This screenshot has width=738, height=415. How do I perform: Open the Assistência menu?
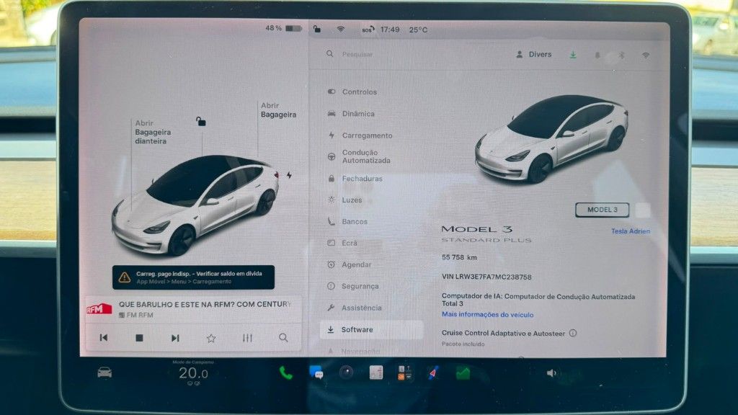point(362,308)
